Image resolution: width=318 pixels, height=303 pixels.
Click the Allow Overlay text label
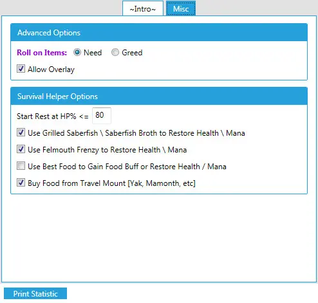click(51, 69)
